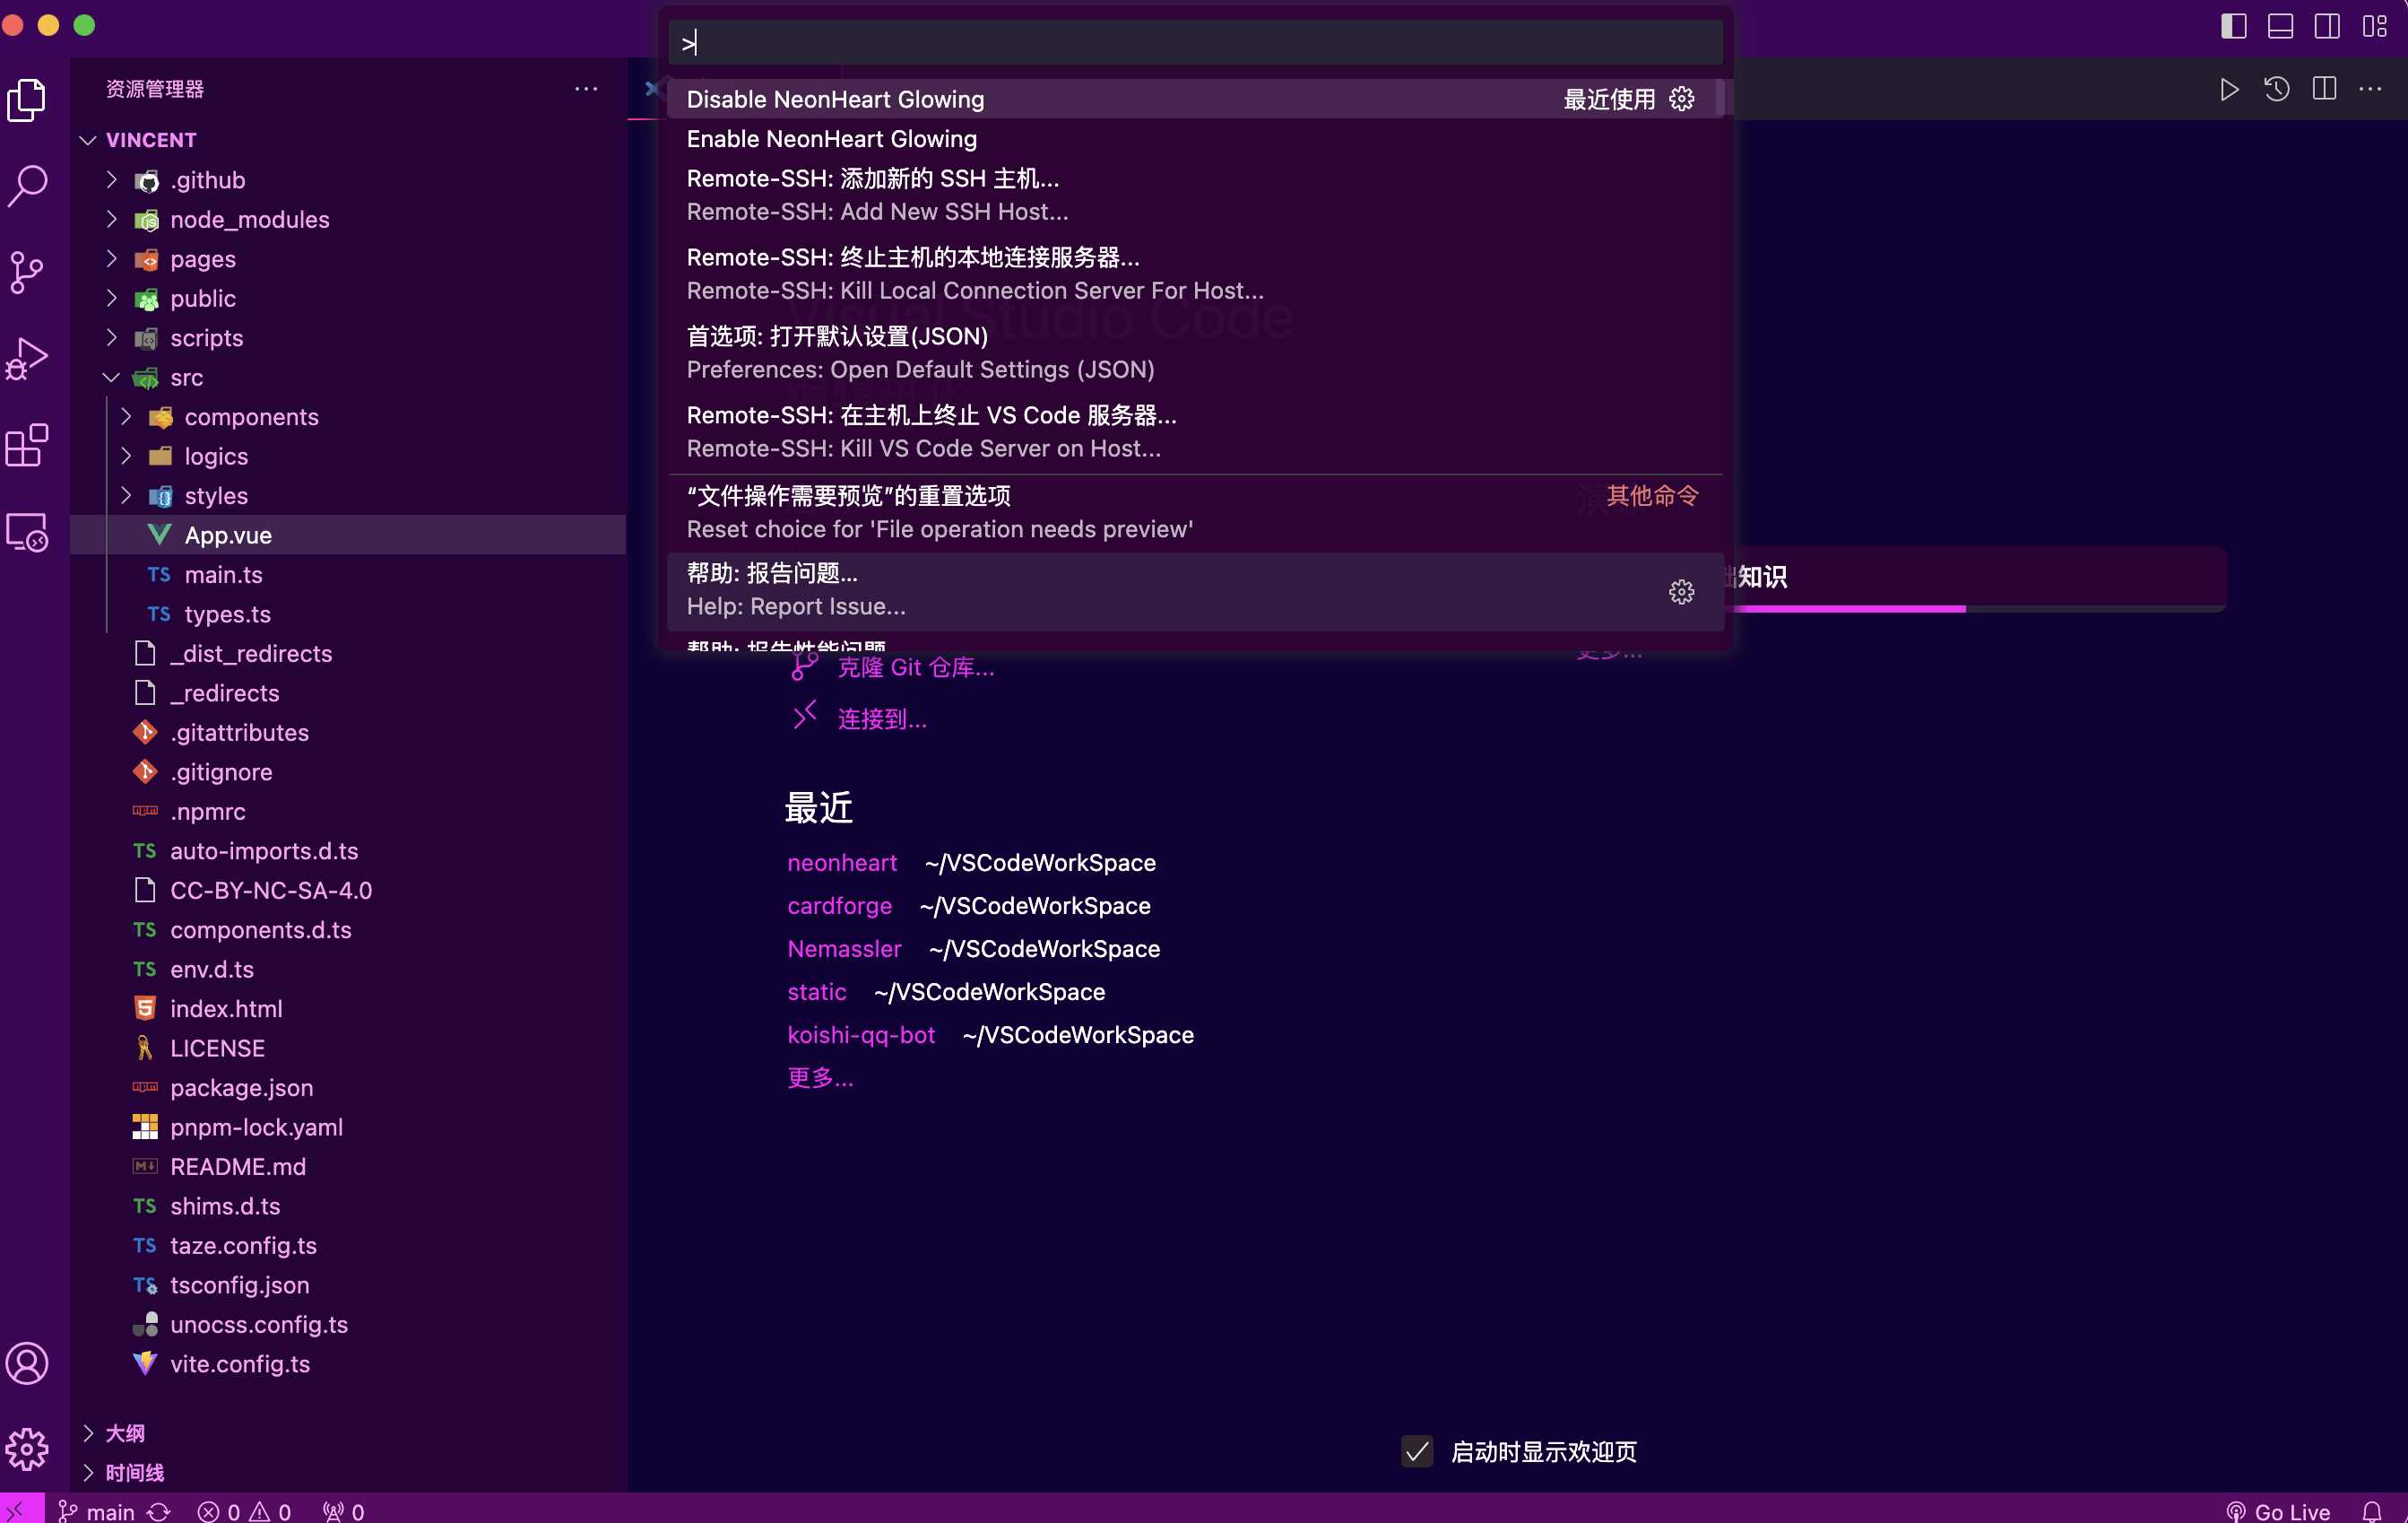Click the Accounts icon

27,1362
